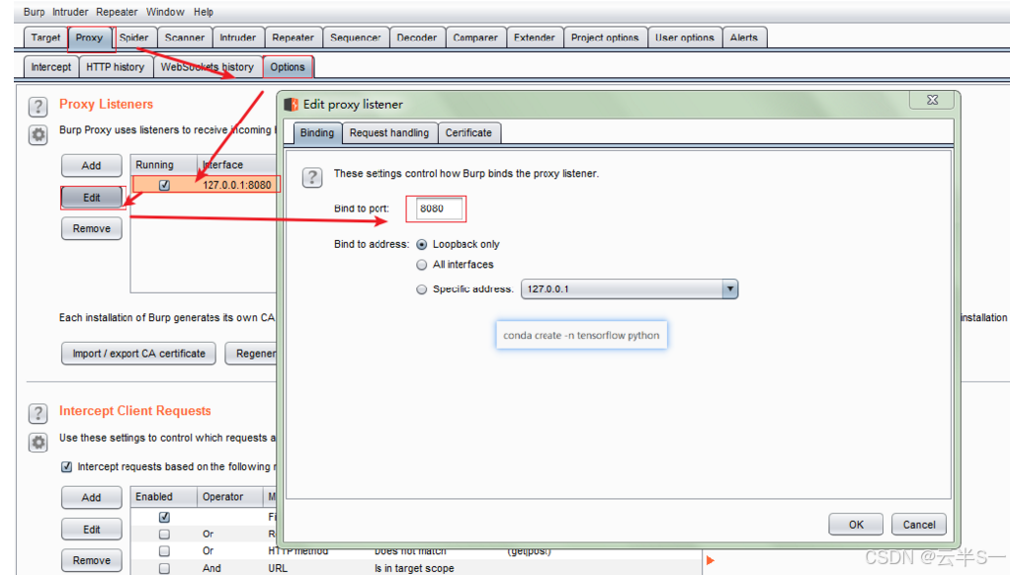Toggle the Or rule checkbox for HTTP method
1010x575 pixels.
click(x=164, y=551)
